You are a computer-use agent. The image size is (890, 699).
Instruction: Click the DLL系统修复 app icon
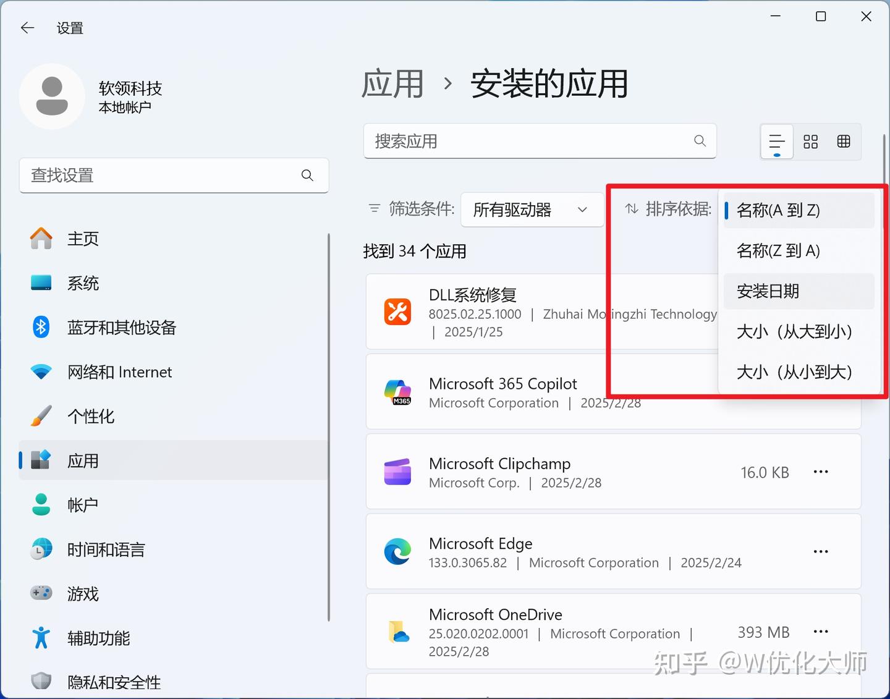point(397,311)
